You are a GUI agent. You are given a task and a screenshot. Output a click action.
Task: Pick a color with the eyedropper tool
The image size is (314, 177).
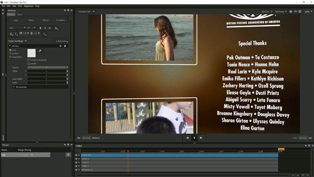[x=40, y=51]
